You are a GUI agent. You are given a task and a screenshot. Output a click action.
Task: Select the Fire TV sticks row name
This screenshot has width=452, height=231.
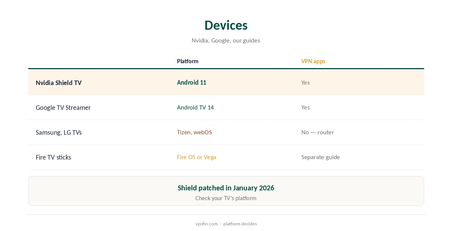[x=53, y=157]
